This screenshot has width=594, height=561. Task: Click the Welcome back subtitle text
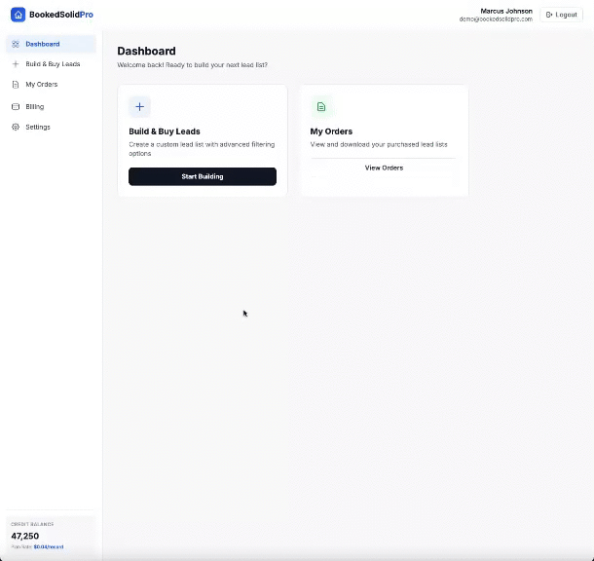(193, 65)
